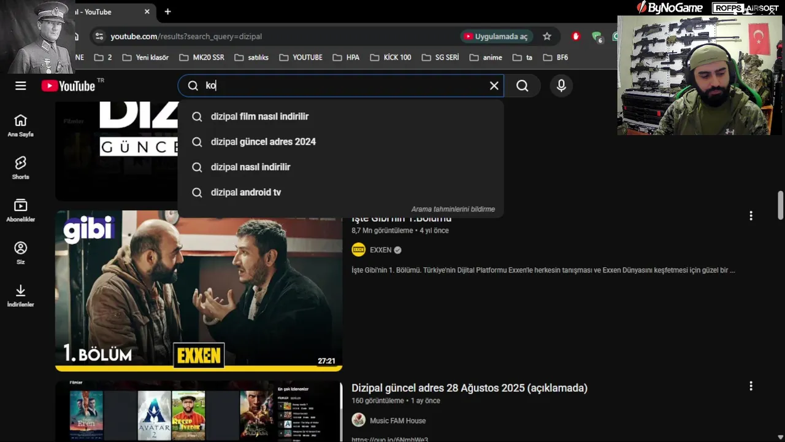785x442 pixels.
Task: Open BF6 bookmark folder
Action: tap(556, 57)
